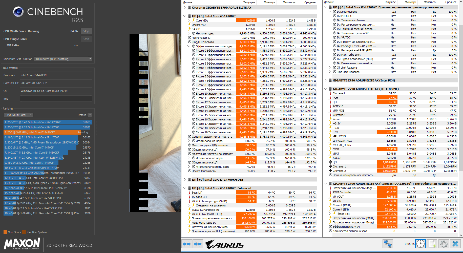
Task: Open Minimum Test Duration dropdown
Action: pyautogui.click(x=63, y=59)
